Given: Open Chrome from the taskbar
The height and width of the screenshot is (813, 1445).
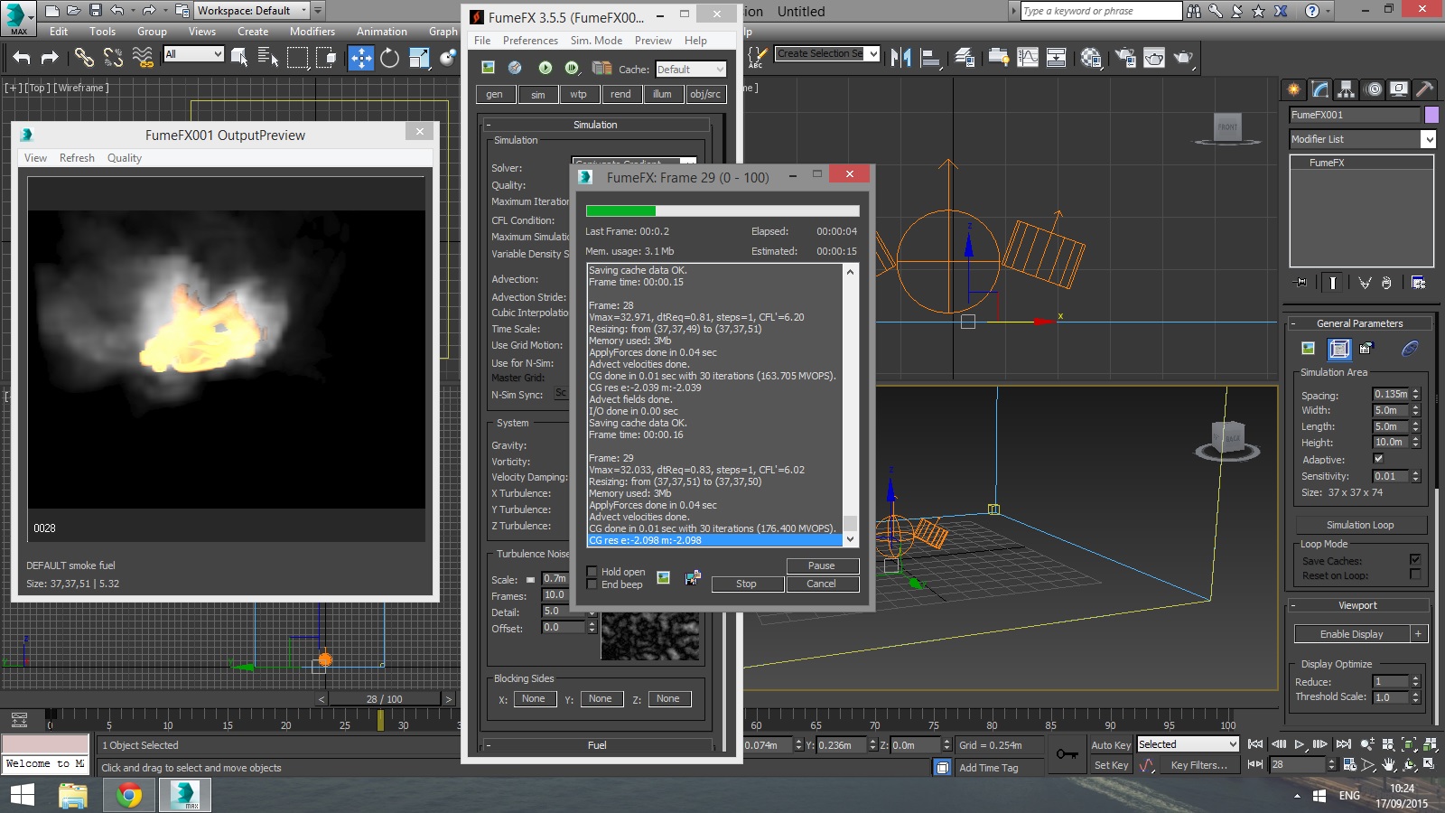Looking at the screenshot, I should [129, 796].
